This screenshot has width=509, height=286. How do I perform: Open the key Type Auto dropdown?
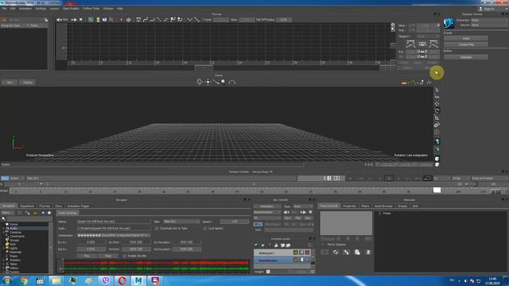[303, 207]
